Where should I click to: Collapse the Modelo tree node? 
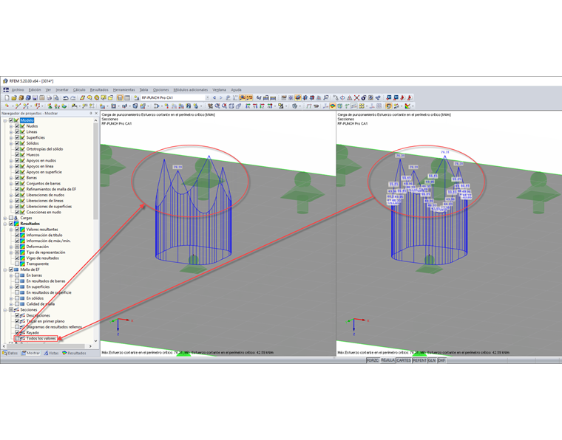[5, 120]
